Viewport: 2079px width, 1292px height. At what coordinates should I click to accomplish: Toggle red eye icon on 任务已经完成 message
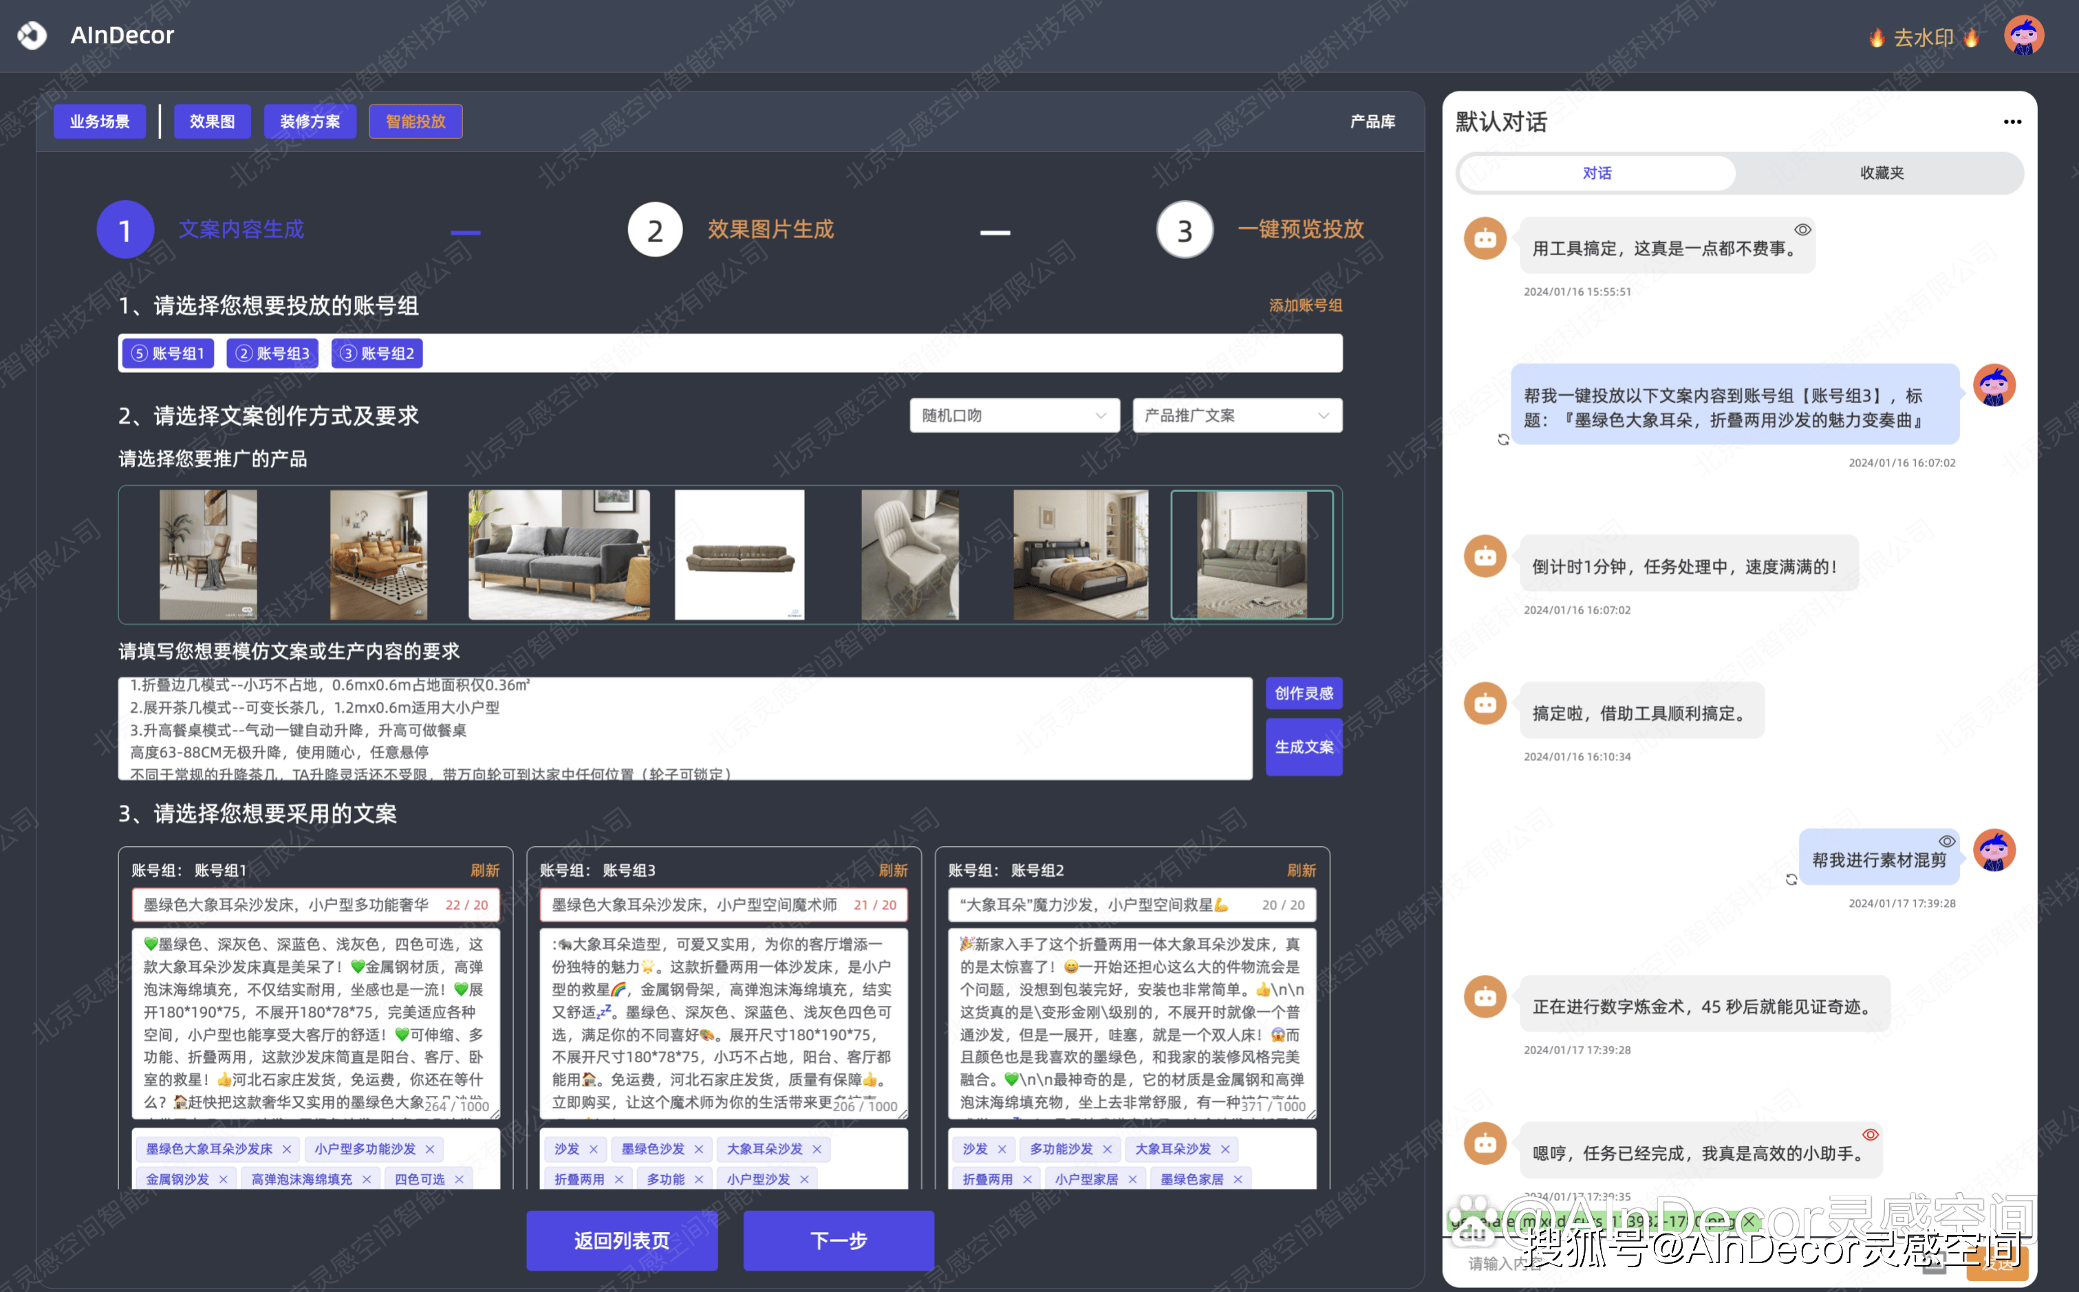point(1870,1134)
